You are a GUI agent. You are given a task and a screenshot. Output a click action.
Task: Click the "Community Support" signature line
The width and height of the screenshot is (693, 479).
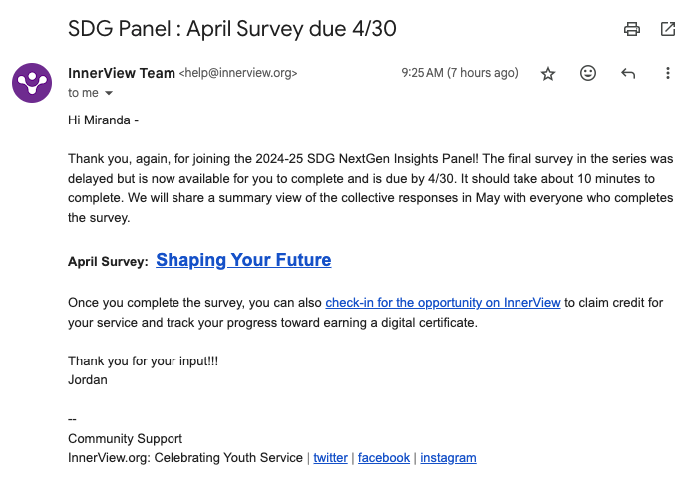(125, 439)
